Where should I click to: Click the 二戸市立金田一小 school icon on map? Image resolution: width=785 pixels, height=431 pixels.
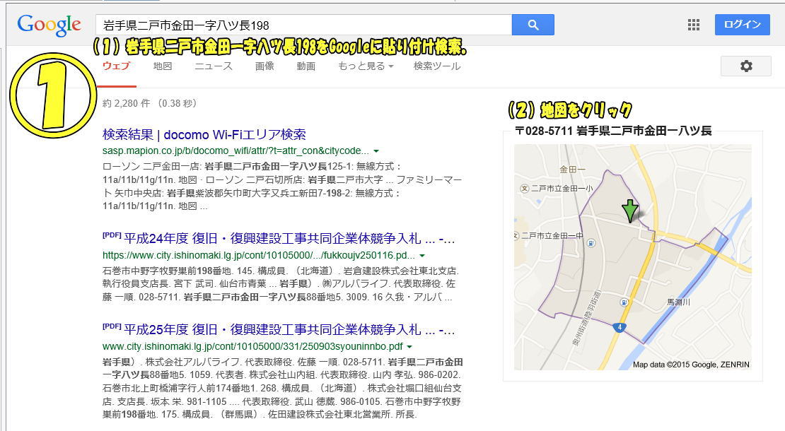[524, 189]
